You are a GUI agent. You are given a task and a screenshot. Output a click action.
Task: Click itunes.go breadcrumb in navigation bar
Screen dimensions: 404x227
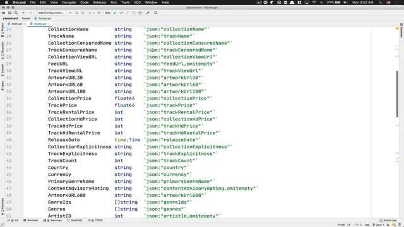43,18
